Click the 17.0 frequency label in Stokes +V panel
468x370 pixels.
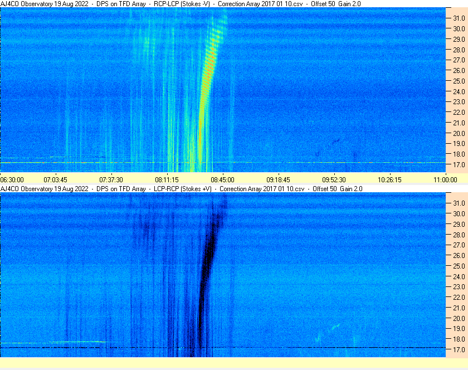click(x=459, y=349)
